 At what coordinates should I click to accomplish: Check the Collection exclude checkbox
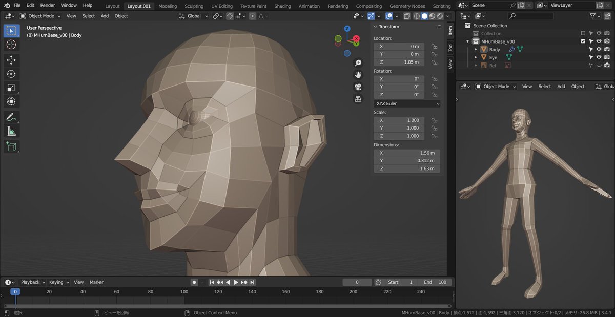583,33
